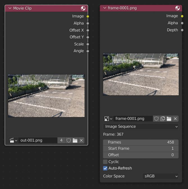Open the movie clip browse dropdown
This screenshot has width=188, height=189.
coord(13,140)
